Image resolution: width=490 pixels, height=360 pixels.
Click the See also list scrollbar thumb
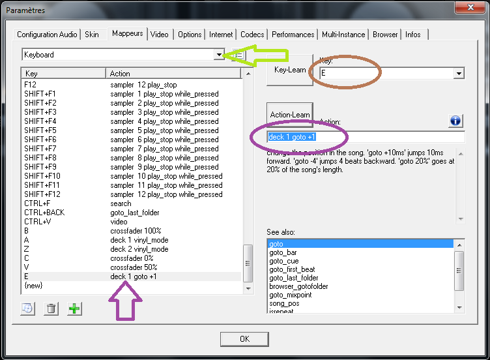[x=459, y=271]
